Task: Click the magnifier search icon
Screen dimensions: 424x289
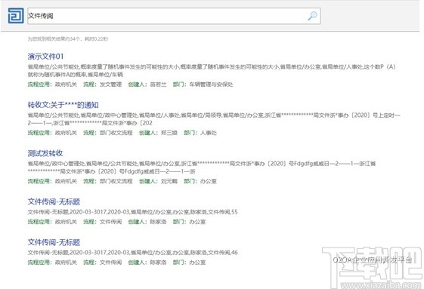Action: 312,16
